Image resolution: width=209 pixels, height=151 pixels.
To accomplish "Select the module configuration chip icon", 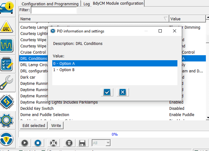I will 7,102.
